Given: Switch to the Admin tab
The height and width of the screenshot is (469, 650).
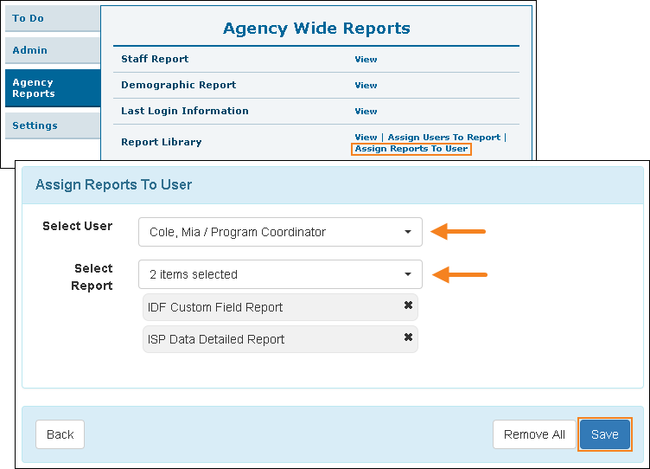Looking at the screenshot, I should (52, 50).
